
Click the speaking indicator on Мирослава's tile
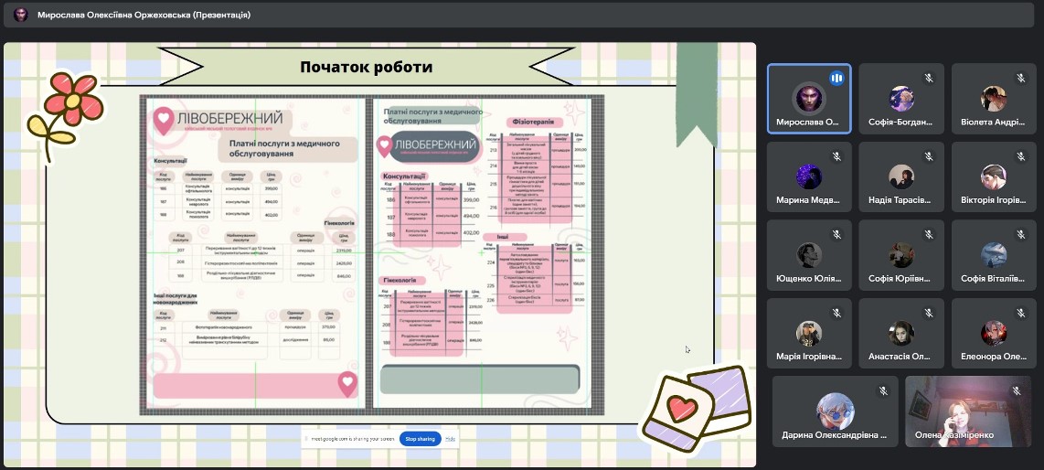tap(836, 79)
